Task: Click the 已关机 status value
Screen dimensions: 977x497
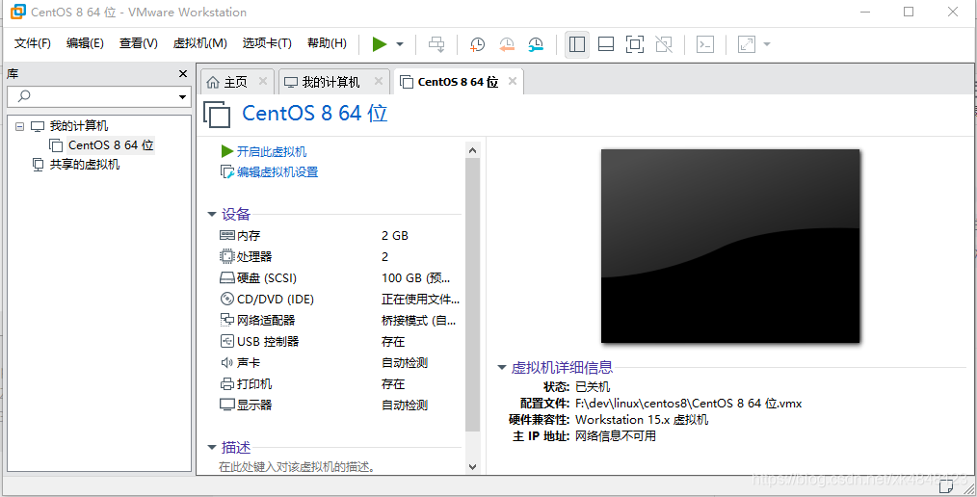Action: click(x=593, y=387)
